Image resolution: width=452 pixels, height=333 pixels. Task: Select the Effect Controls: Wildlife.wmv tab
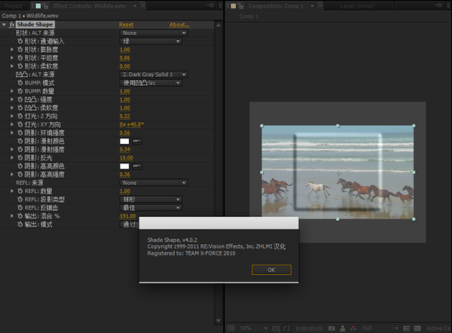tap(90, 6)
